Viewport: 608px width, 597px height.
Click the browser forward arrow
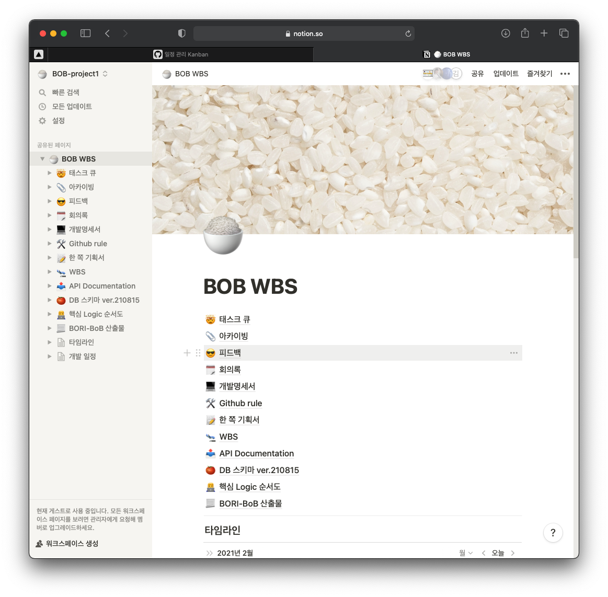(125, 33)
